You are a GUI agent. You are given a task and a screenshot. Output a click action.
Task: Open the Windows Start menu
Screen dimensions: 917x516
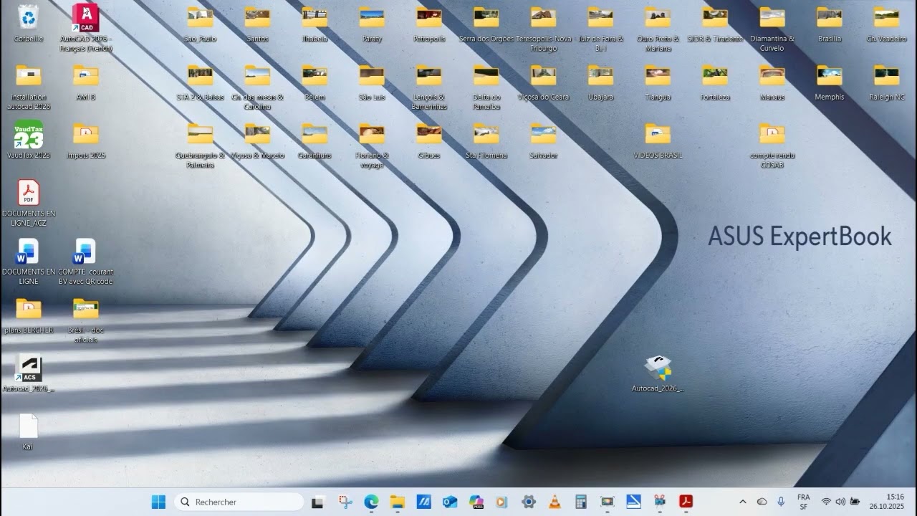[158, 502]
